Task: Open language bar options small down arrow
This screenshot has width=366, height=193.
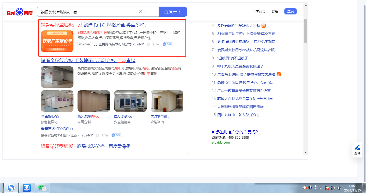Action: 316,189
